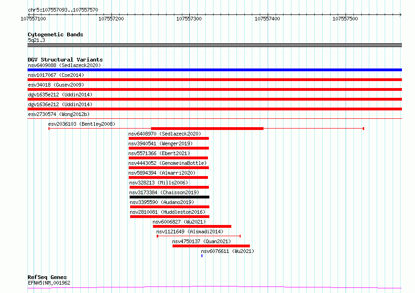Select the red bar under nsv4750137
The image size is (415, 293).
(x=211, y=246)
